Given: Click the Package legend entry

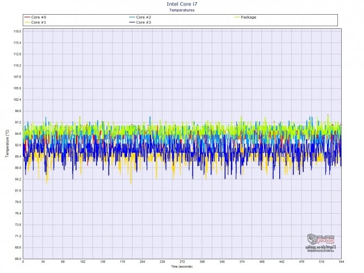Looking at the screenshot, I should point(246,17).
